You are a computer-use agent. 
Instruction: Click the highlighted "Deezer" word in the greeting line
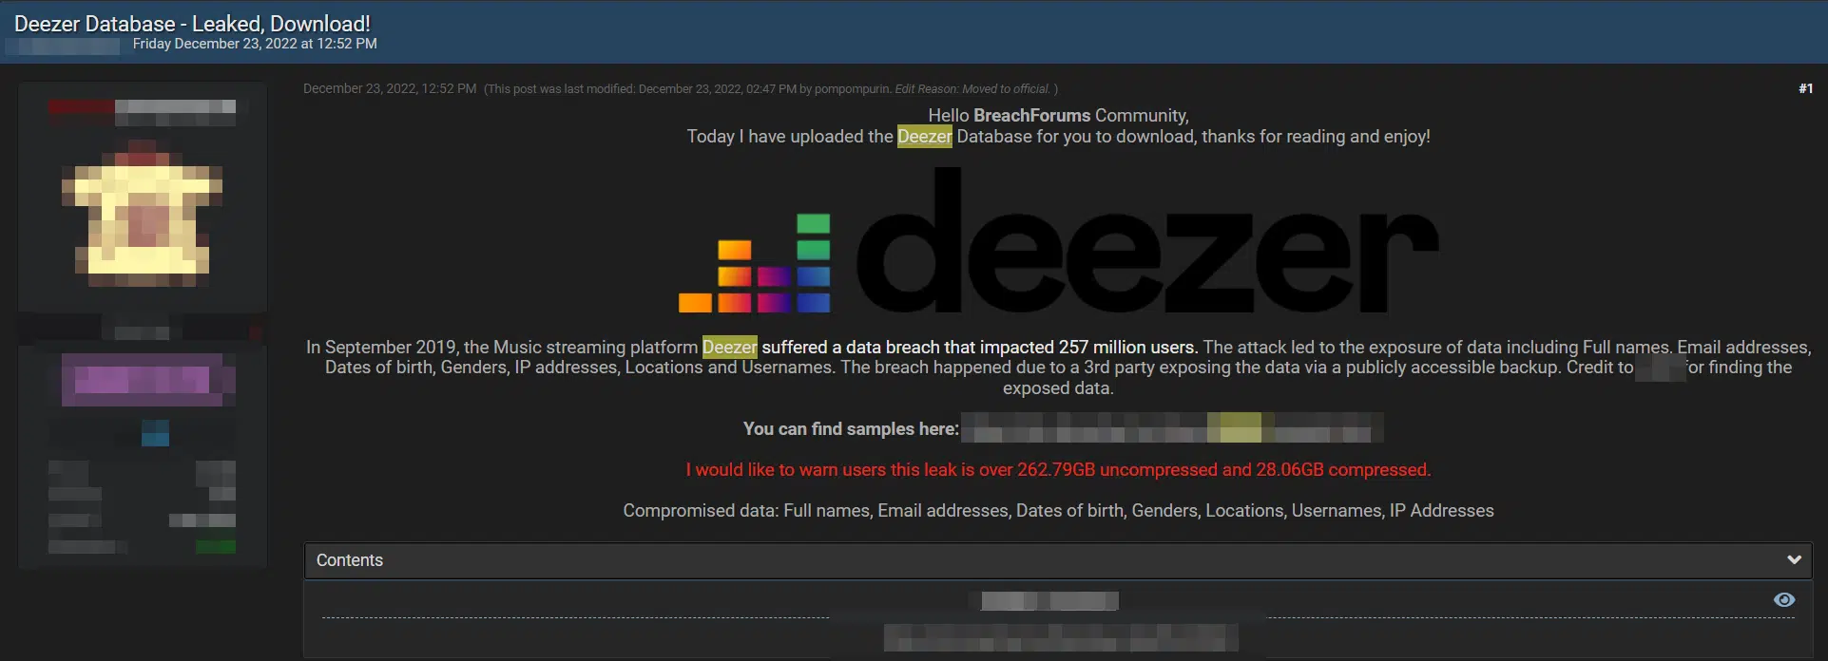pos(924,136)
